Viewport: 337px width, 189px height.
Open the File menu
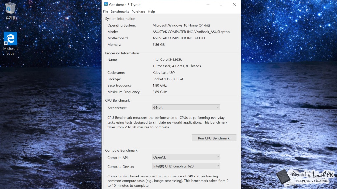105,12
